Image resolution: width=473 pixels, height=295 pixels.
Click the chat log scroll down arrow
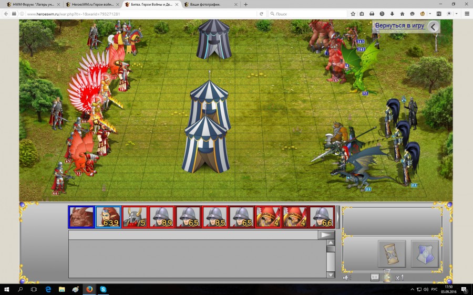point(331,274)
